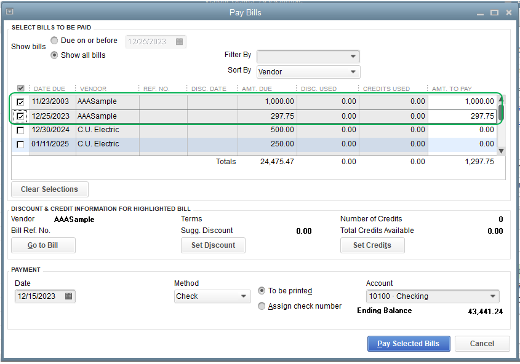
Task: Toggle the select-all checkbox in the column header
Action: click(20, 88)
